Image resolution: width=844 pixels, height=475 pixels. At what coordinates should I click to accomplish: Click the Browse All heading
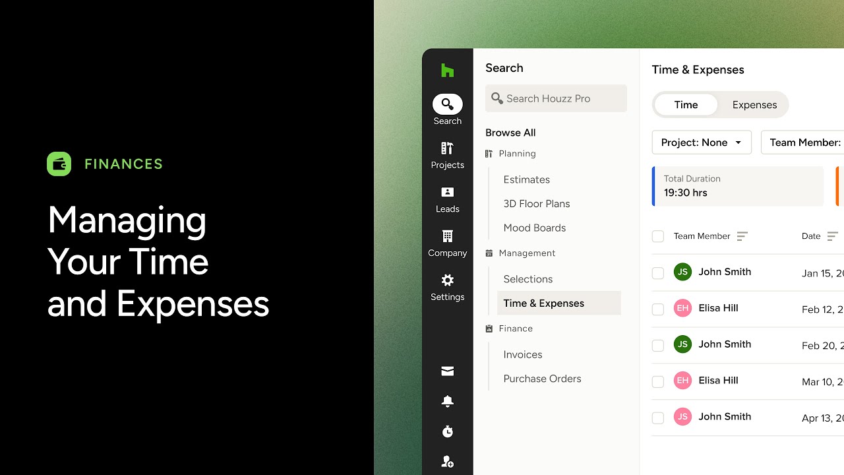[510, 133]
